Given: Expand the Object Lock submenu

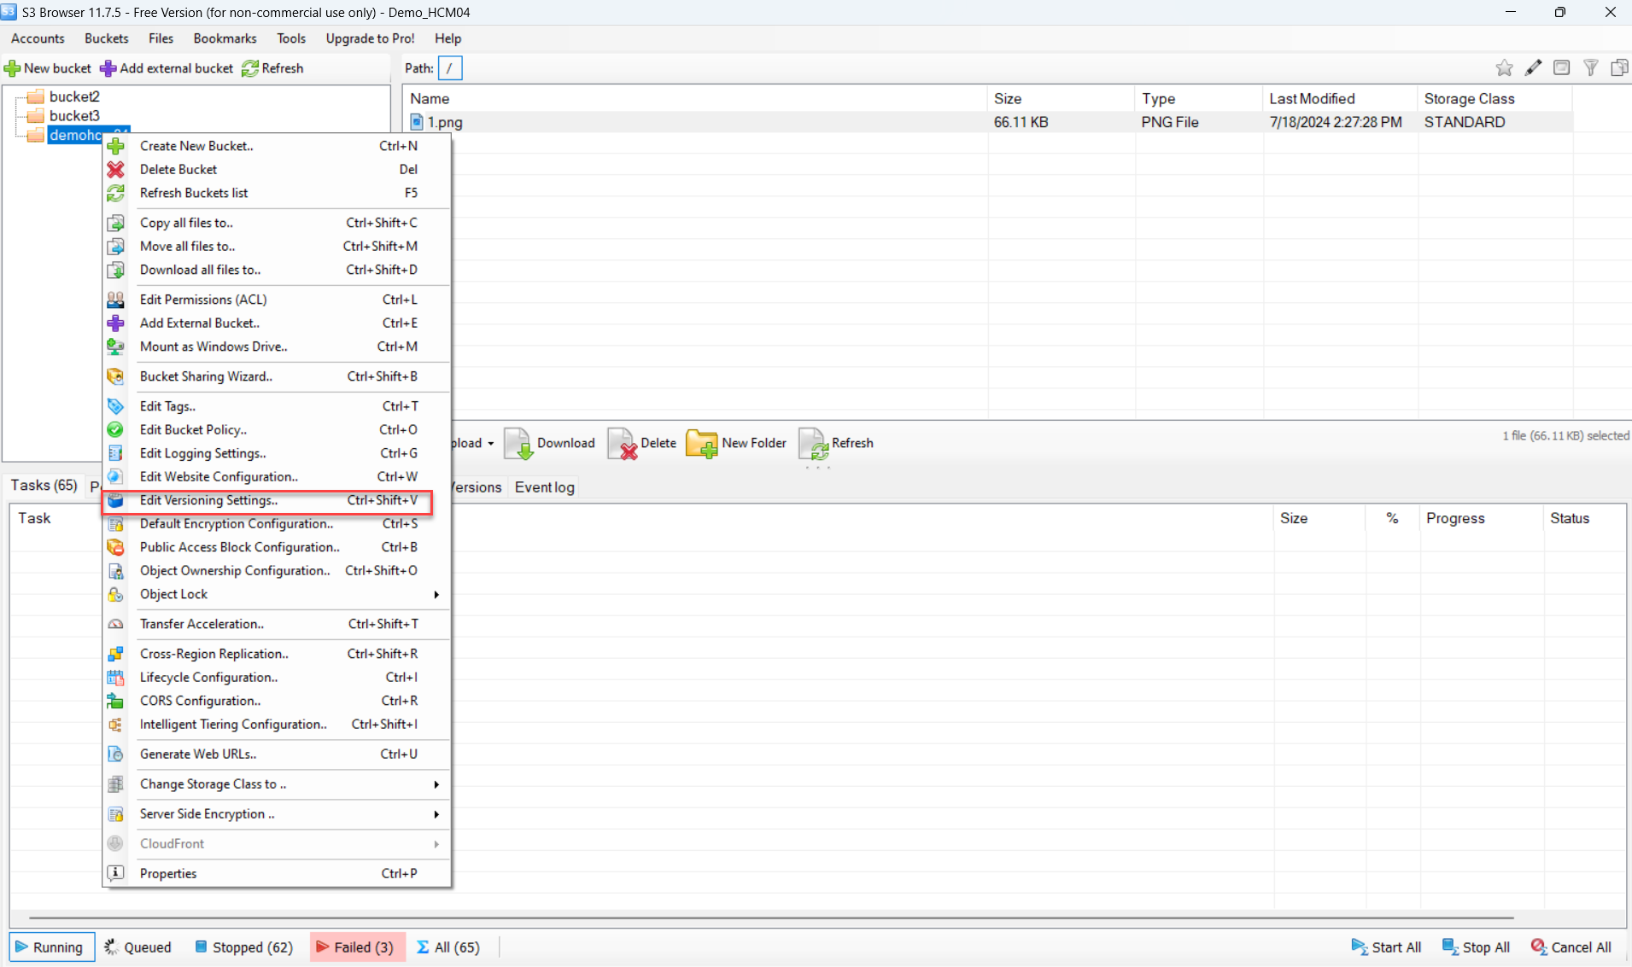Looking at the screenshot, I should [x=436, y=594].
